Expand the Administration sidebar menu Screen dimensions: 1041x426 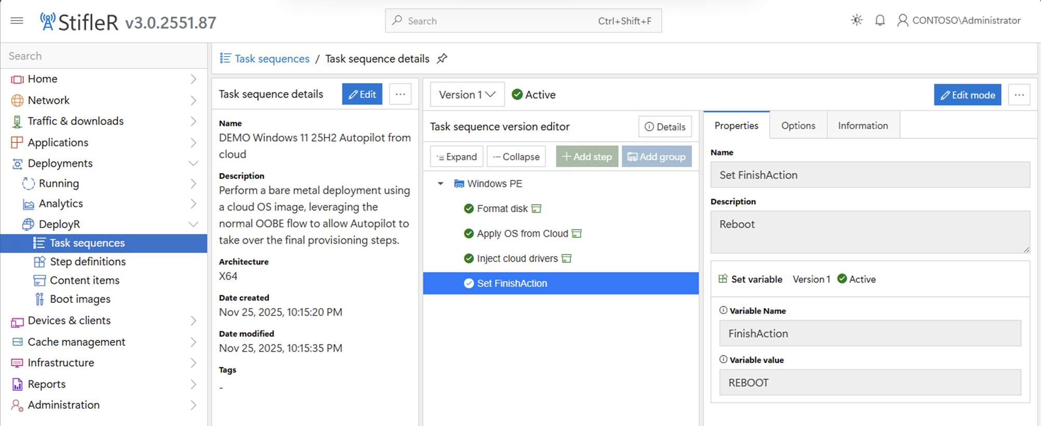click(x=193, y=405)
